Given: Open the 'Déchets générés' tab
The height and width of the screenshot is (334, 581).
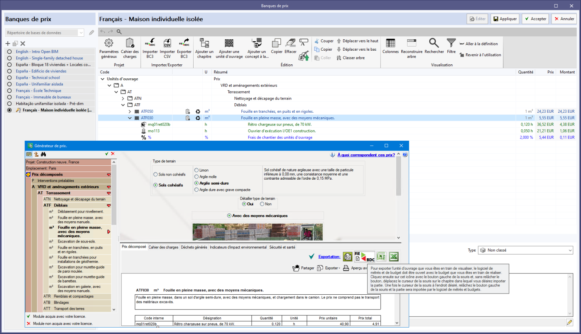Looking at the screenshot, I should [x=194, y=247].
